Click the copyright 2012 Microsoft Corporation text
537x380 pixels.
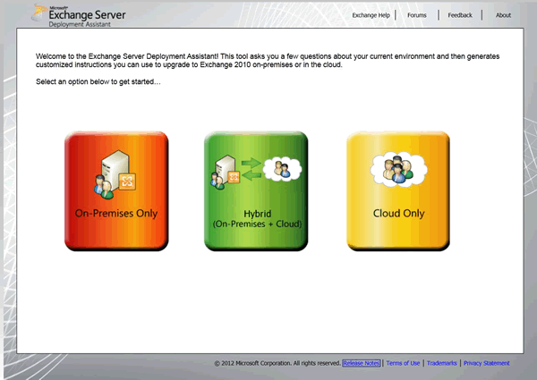coord(277,363)
